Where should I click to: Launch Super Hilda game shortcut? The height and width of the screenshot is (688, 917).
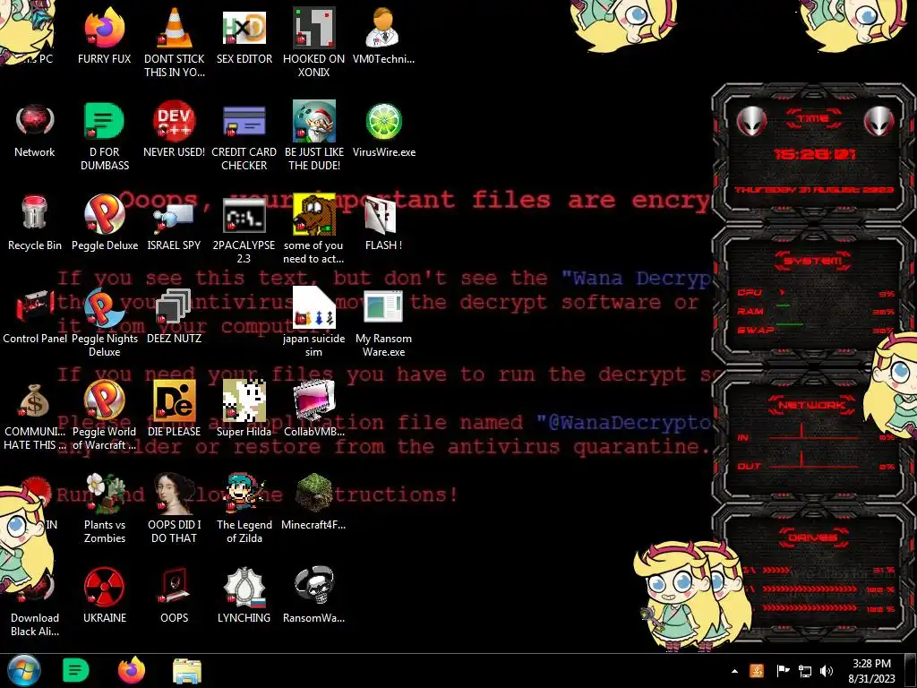(244, 400)
